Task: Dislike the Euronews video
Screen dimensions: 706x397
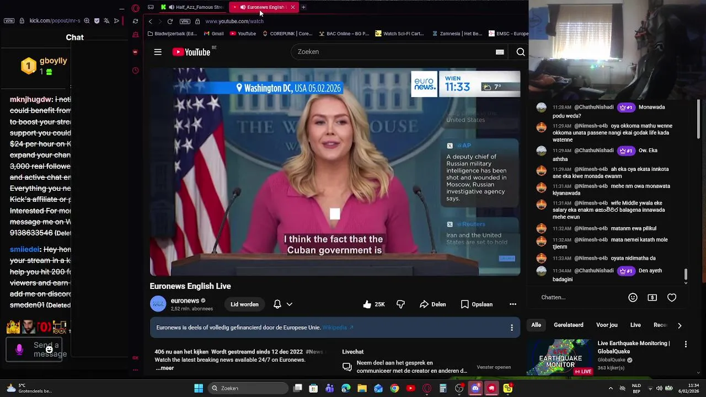Action: pyautogui.click(x=401, y=304)
